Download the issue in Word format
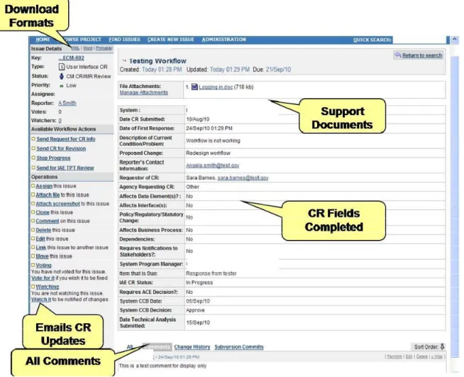This screenshot has width=464, height=377. [87, 48]
